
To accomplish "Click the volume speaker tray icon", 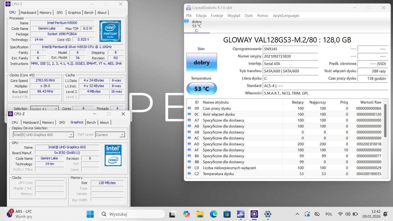I will pyautogui.click(x=348, y=214).
